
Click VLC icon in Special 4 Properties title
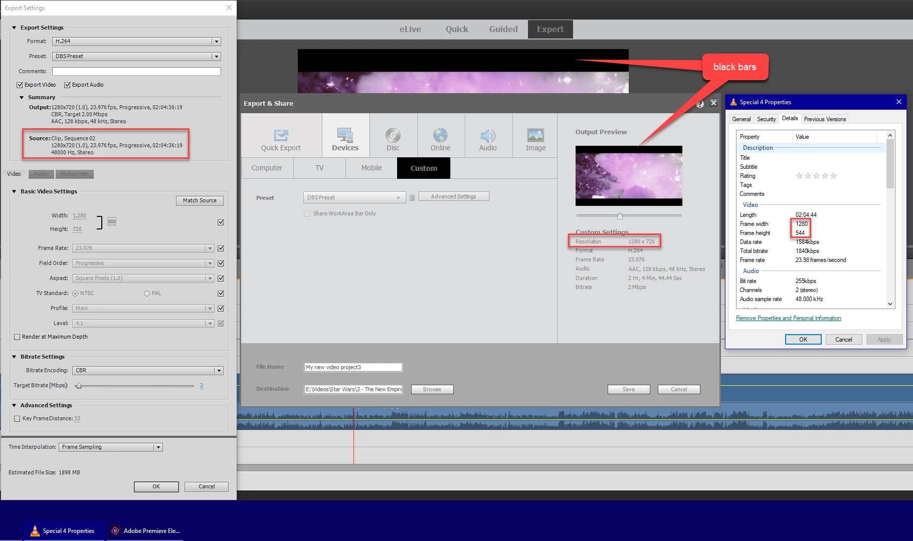point(734,102)
